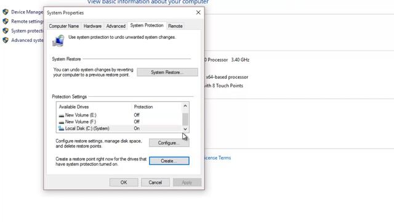Click the drive icon for New Volume (E:)
Screen dimensions: 394x222
[x=62, y=115]
